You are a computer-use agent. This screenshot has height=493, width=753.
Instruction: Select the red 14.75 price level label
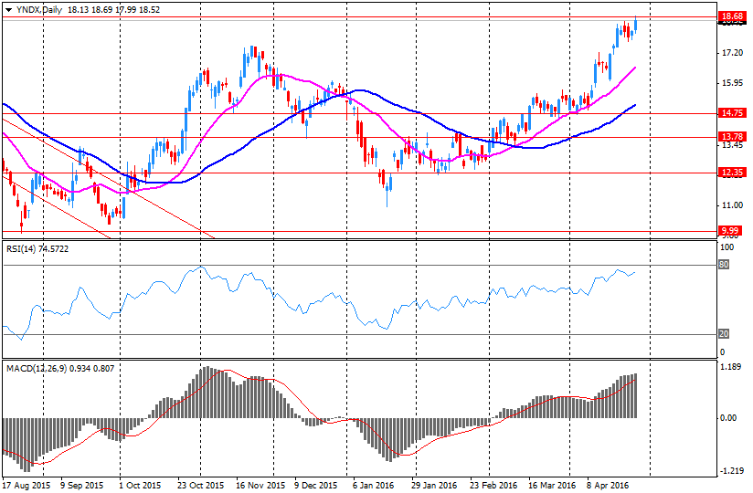730,113
